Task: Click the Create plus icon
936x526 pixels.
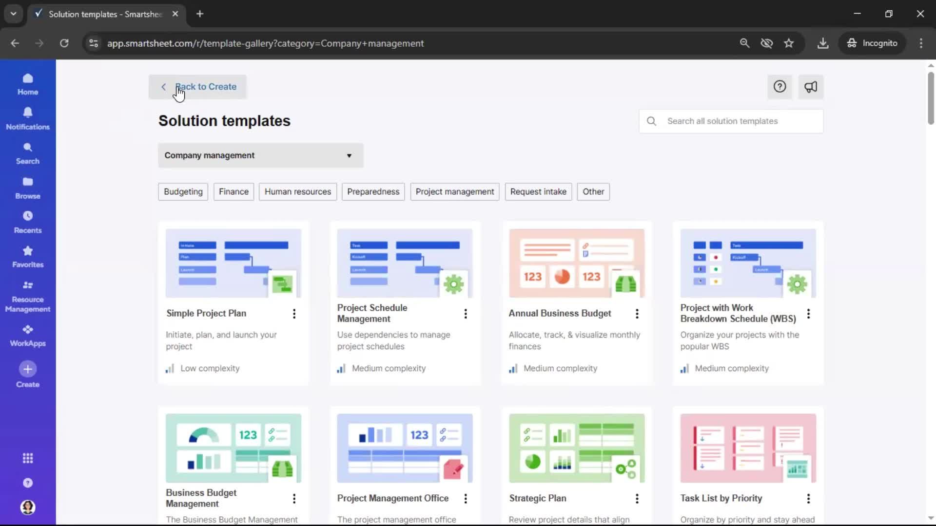Action: [28, 369]
